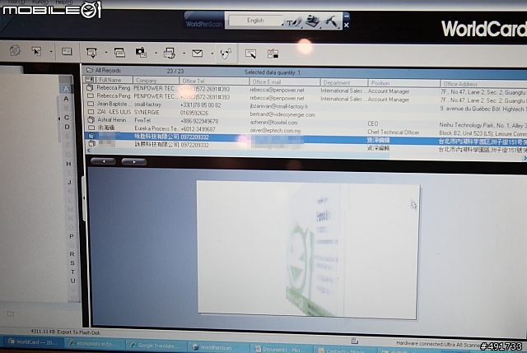The image size is (527, 353).
Task: Click the bertrand@videosynergie.com email cell
Action: tap(282, 114)
